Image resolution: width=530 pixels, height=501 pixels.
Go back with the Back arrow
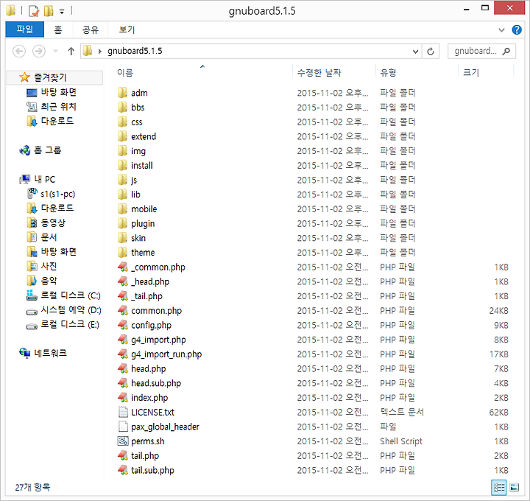(19, 52)
